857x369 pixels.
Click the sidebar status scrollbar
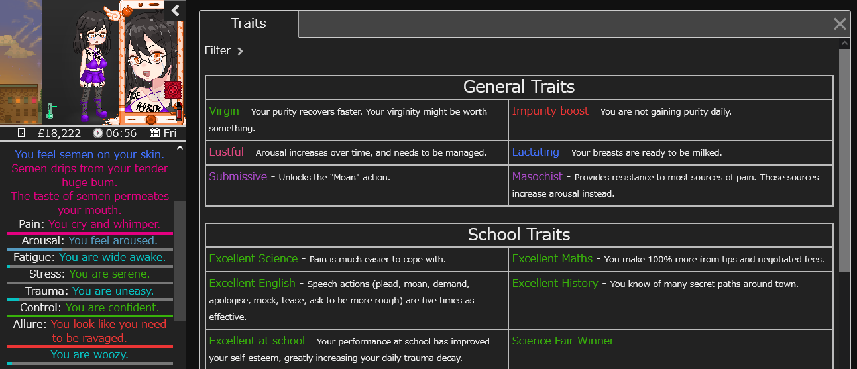180,260
